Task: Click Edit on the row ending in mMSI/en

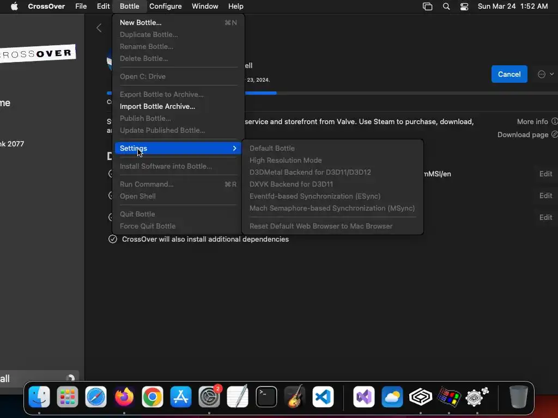Action: [545, 174]
